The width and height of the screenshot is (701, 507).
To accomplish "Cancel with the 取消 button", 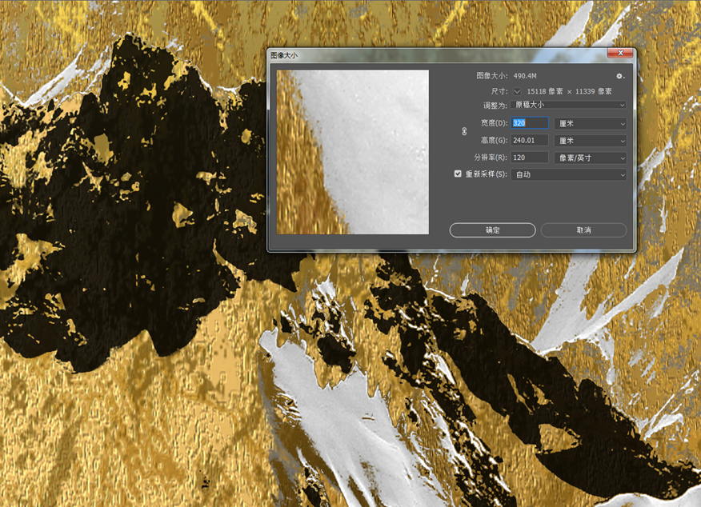I will pos(583,230).
